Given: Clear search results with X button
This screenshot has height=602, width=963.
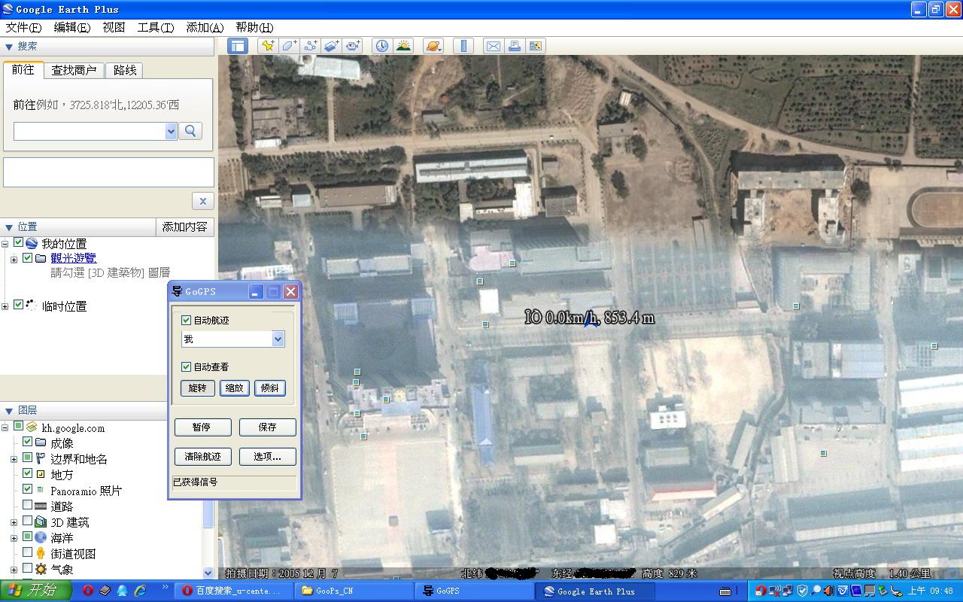Looking at the screenshot, I should pyautogui.click(x=202, y=201).
